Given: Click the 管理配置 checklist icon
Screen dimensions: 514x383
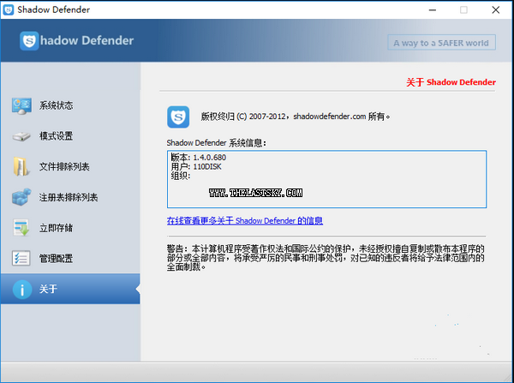Looking at the screenshot, I should point(21,259).
